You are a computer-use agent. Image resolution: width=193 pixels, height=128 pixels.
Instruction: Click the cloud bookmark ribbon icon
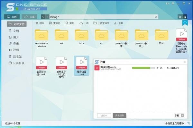click(x=185, y=23)
